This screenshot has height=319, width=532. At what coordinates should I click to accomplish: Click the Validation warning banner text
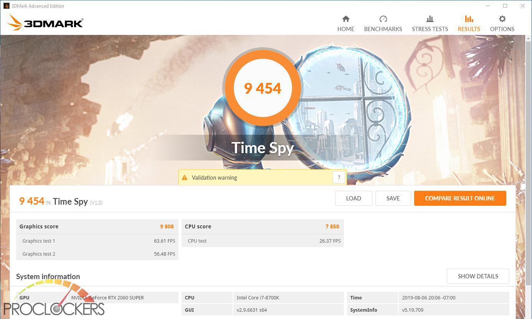point(214,177)
